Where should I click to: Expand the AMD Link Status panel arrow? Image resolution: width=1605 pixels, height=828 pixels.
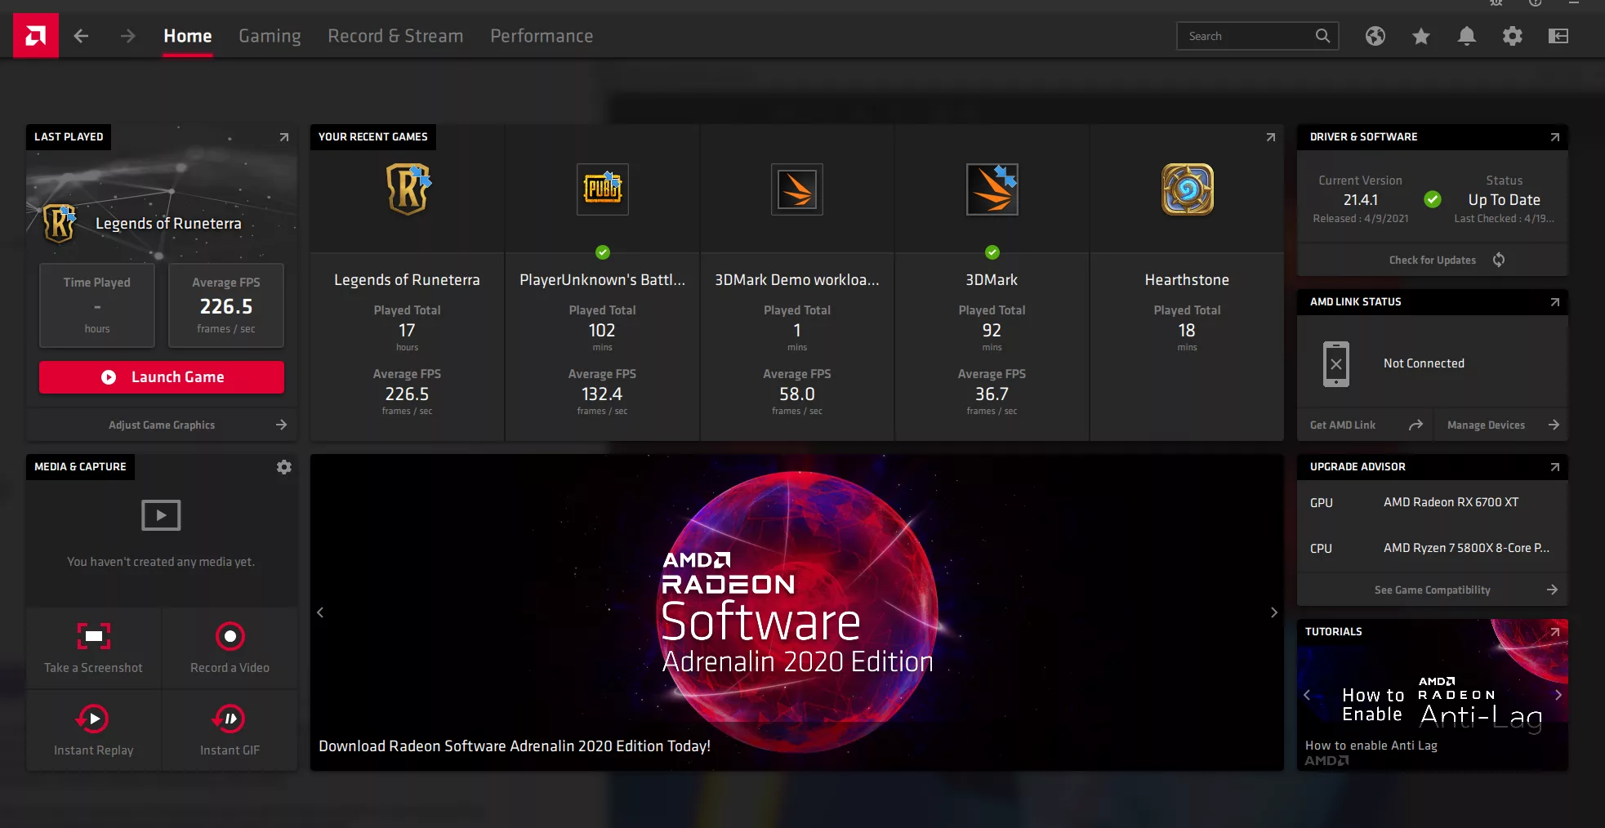click(1555, 302)
